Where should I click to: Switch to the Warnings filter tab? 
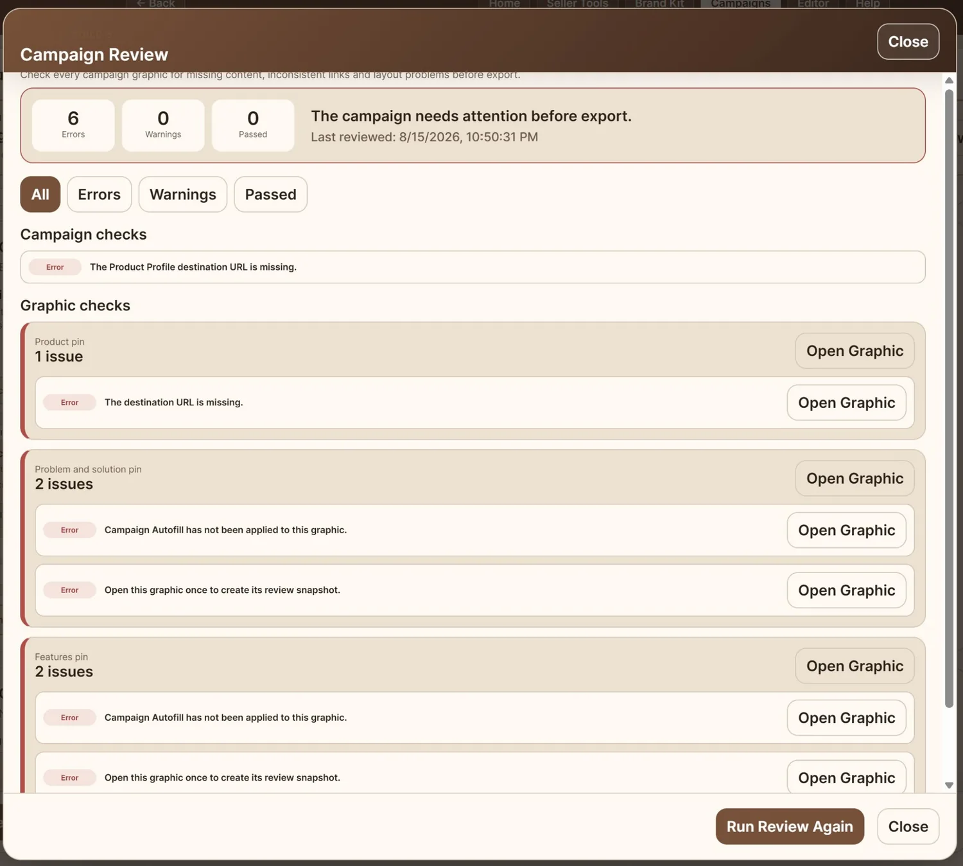[x=183, y=194]
